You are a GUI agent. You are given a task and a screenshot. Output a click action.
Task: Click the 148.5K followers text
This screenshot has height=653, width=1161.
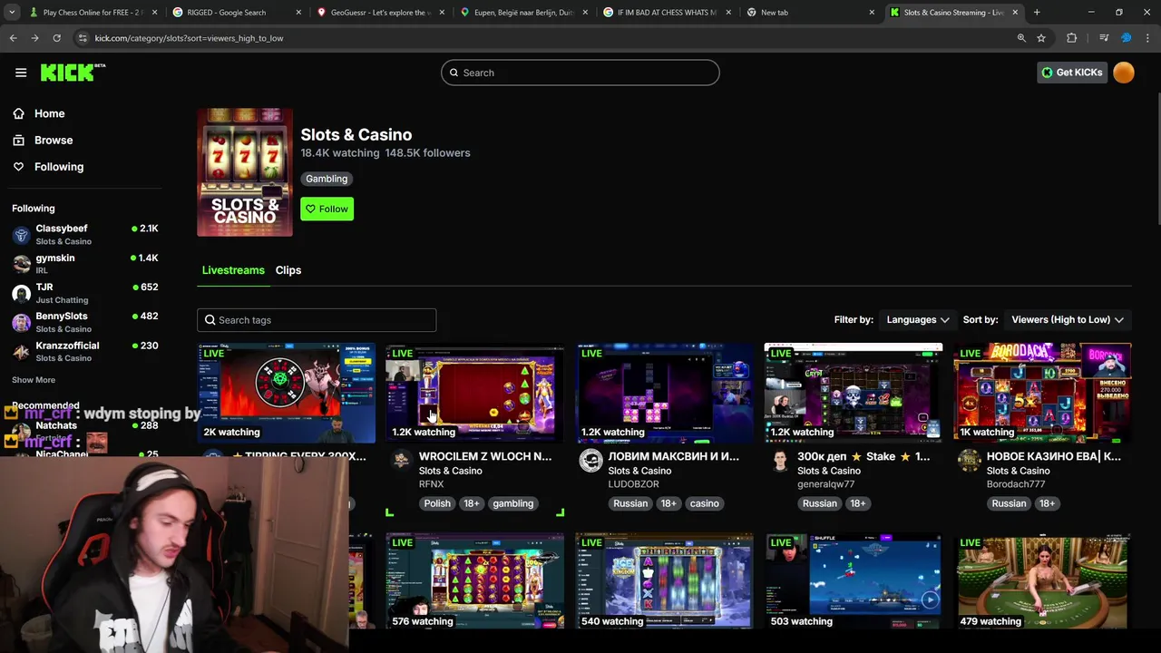(x=427, y=153)
